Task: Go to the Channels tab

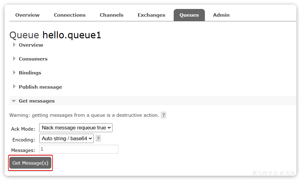Action: [112, 15]
